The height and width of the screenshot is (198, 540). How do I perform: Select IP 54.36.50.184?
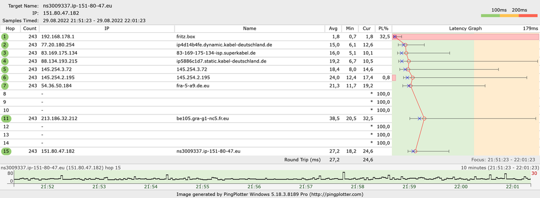[x=56, y=86]
